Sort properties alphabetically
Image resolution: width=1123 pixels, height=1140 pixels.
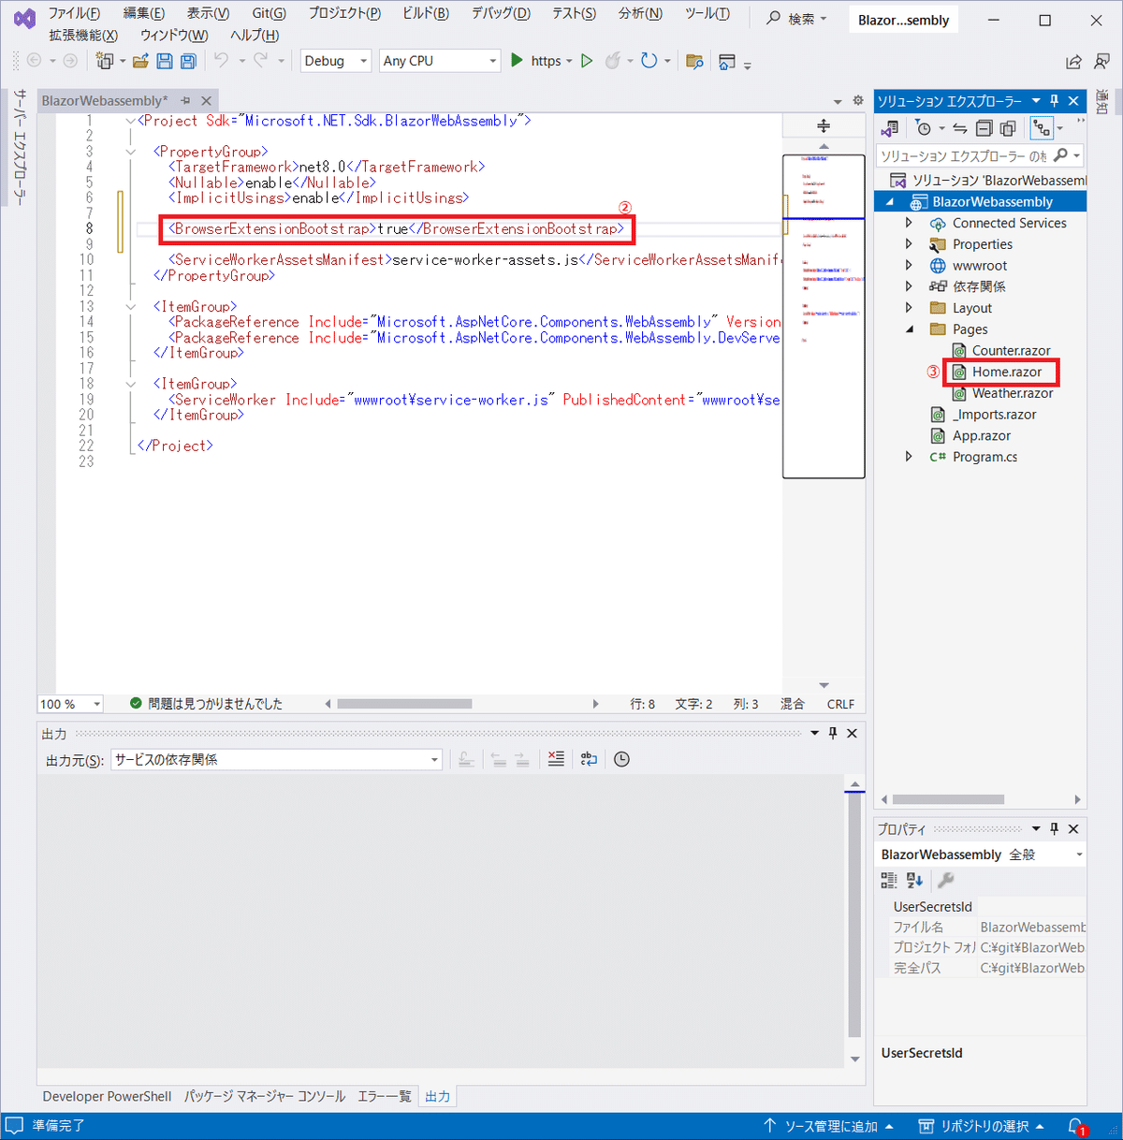pyautogui.click(x=914, y=880)
